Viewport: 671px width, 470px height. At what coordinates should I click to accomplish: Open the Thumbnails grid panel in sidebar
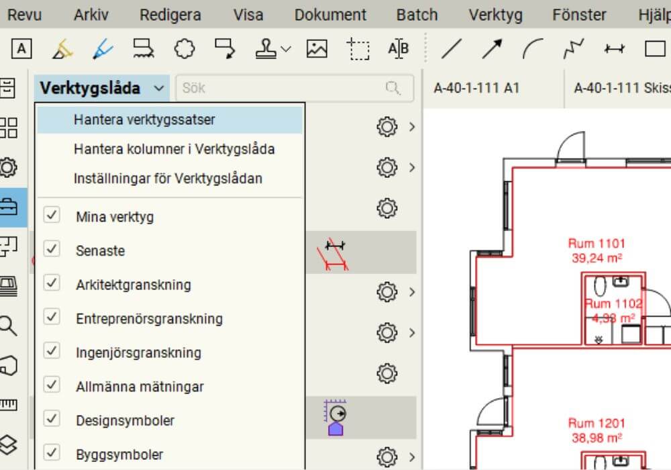(x=9, y=128)
